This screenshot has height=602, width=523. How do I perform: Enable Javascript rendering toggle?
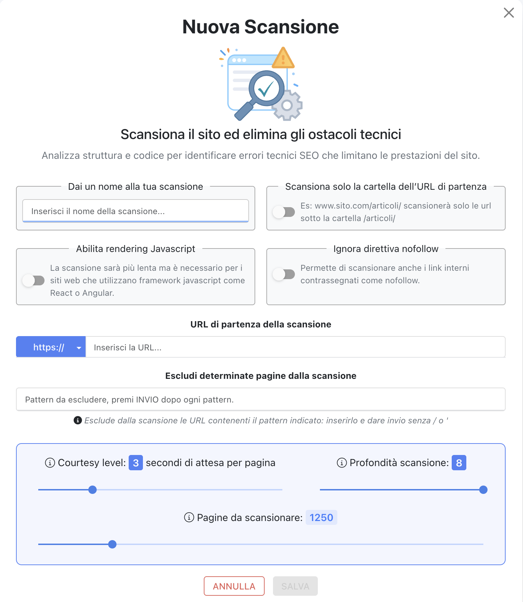tap(33, 280)
